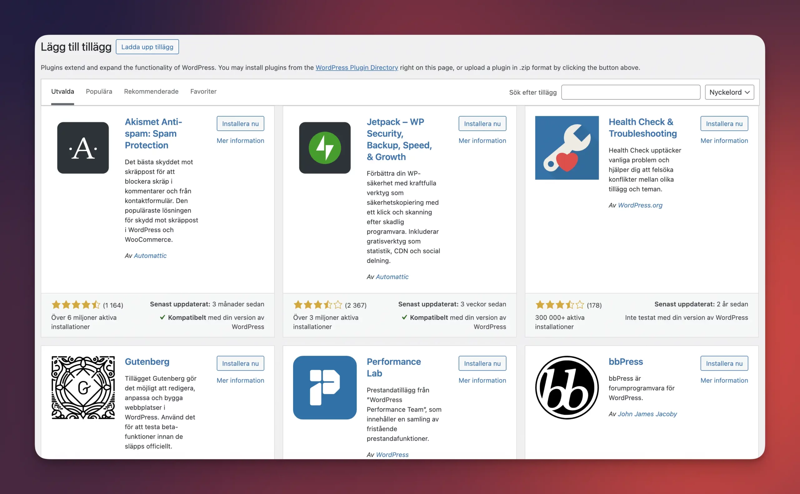This screenshot has height=494, width=800.
Task: Select the Favoriter tab
Action: 203,91
